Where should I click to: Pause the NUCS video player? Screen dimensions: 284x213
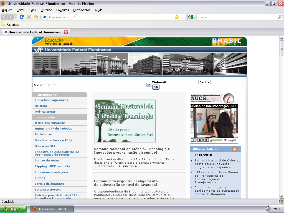tap(200, 140)
